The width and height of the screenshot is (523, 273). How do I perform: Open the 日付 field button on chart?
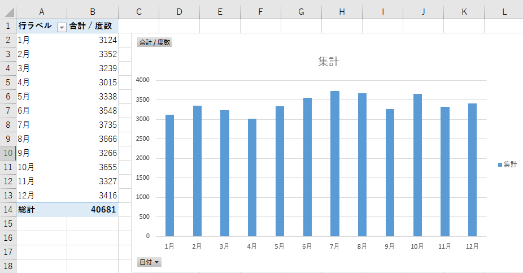[149, 262]
